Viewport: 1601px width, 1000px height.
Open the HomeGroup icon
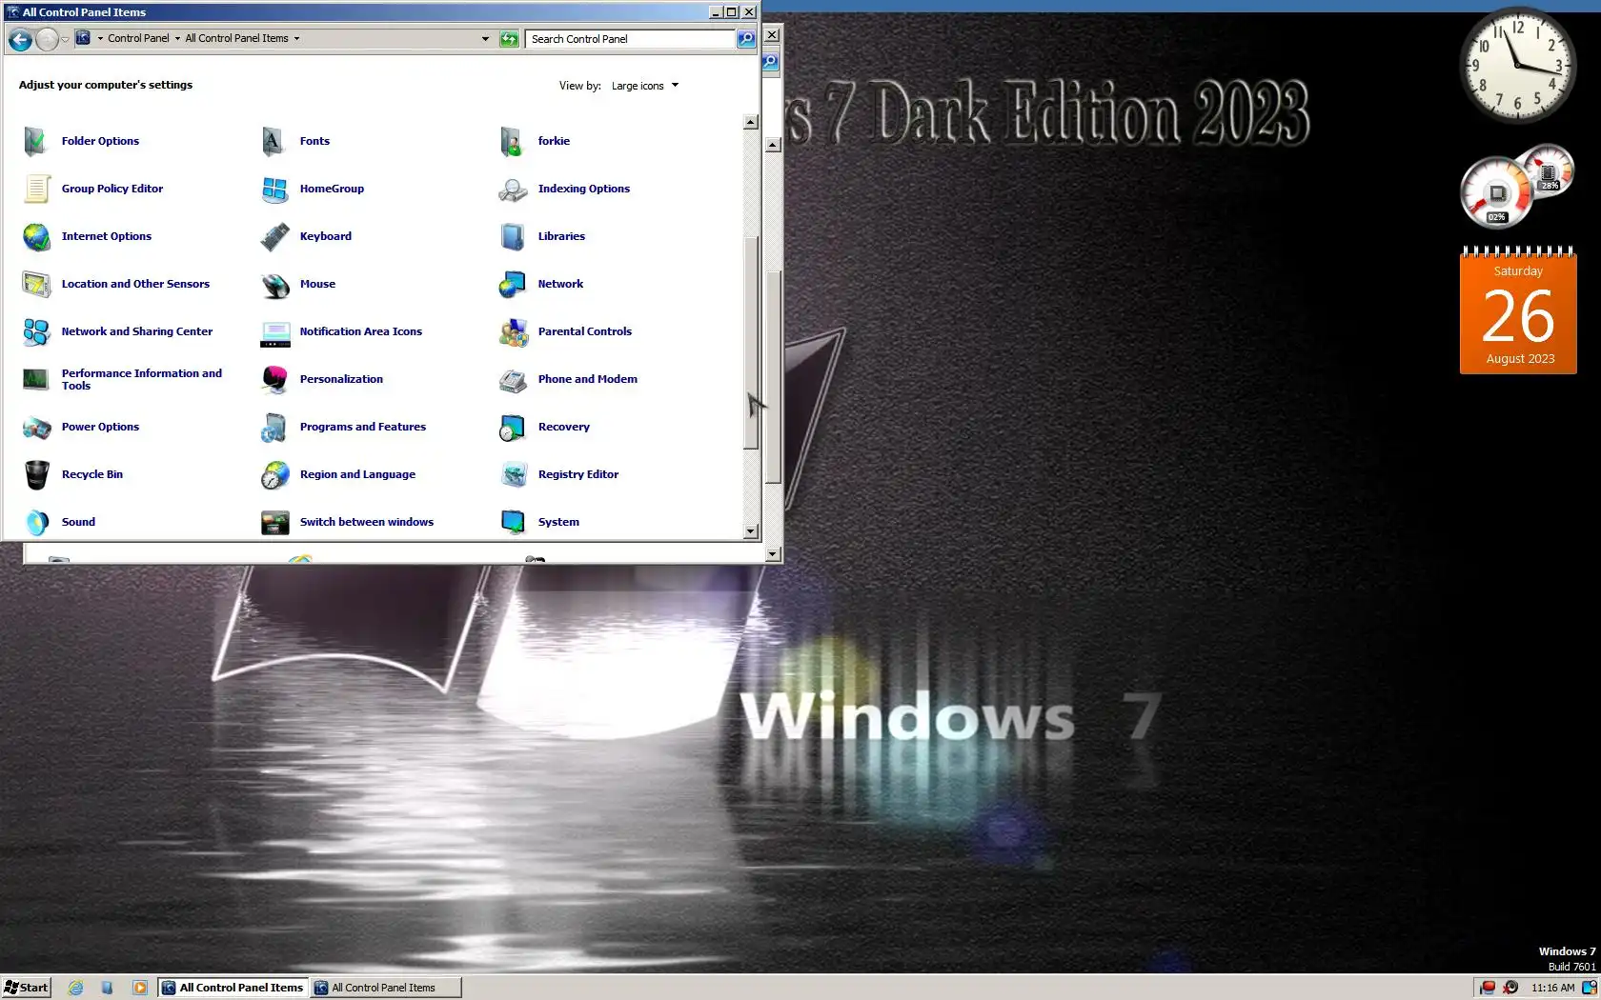274,189
